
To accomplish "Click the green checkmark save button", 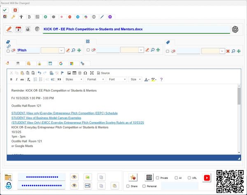I will [x=5, y=10].
